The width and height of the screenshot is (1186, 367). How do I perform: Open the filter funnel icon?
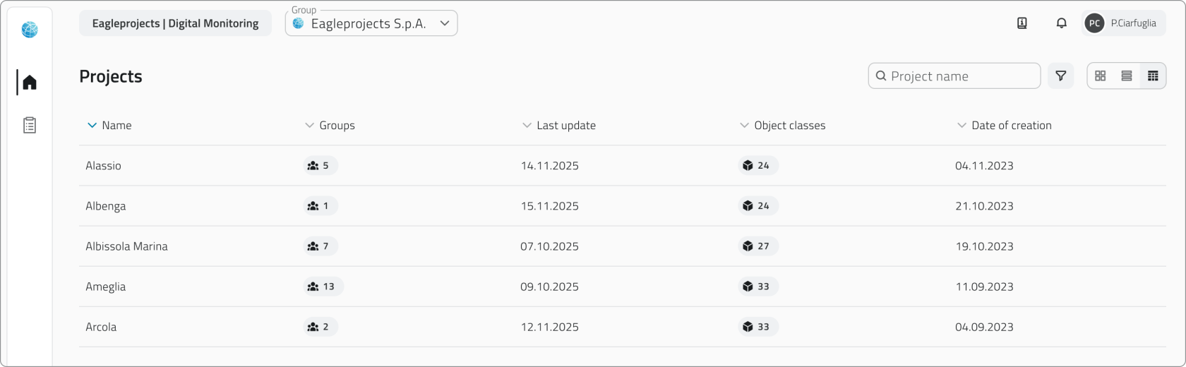[1060, 76]
